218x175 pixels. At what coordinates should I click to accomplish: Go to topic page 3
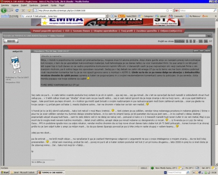pos(194,41)
